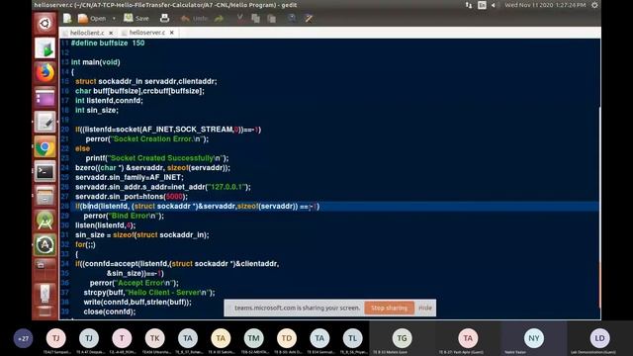Screen dimensions: 633x356
Task: Open Google Chrome from the dock
Action: click(x=45, y=147)
